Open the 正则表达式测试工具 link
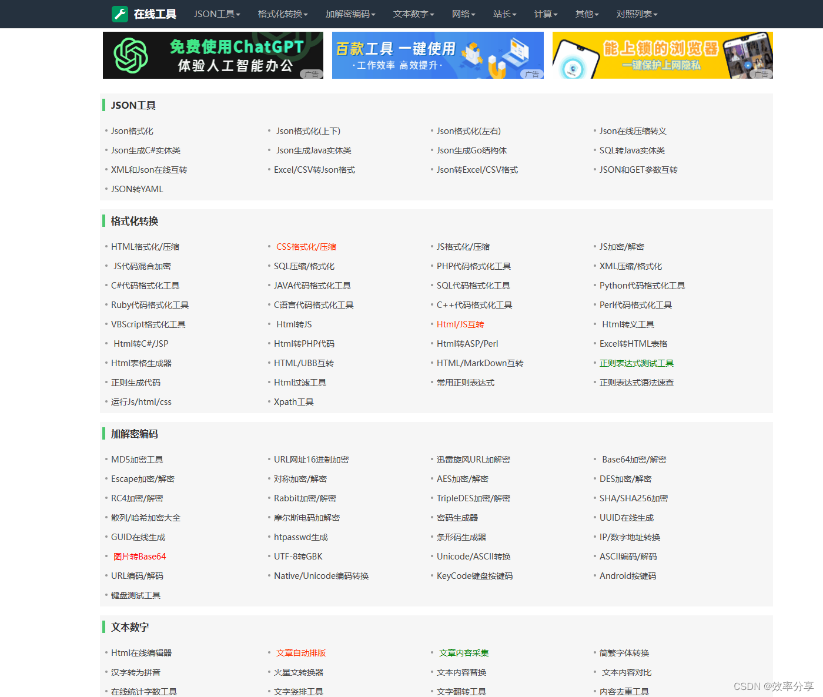This screenshot has height=697, width=823. click(637, 363)
